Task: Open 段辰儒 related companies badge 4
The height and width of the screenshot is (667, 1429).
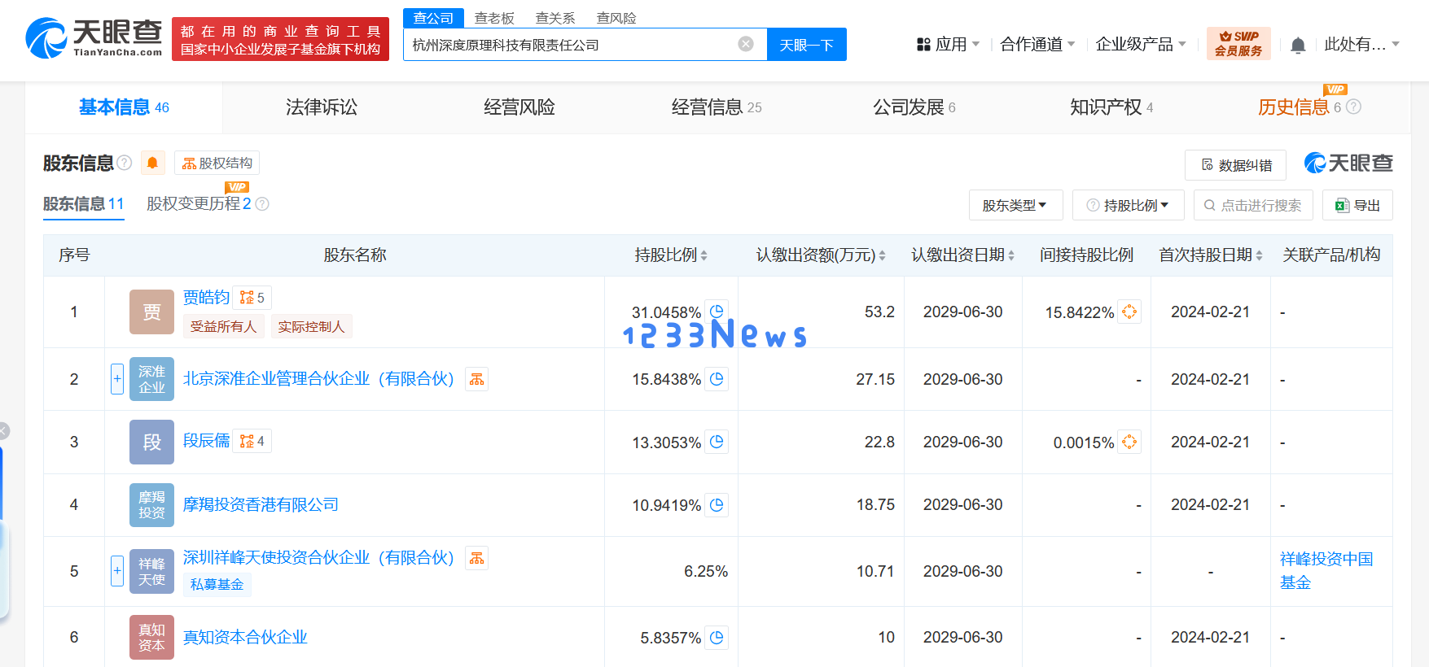Action: pyautogui.click(x=252, y=441)
